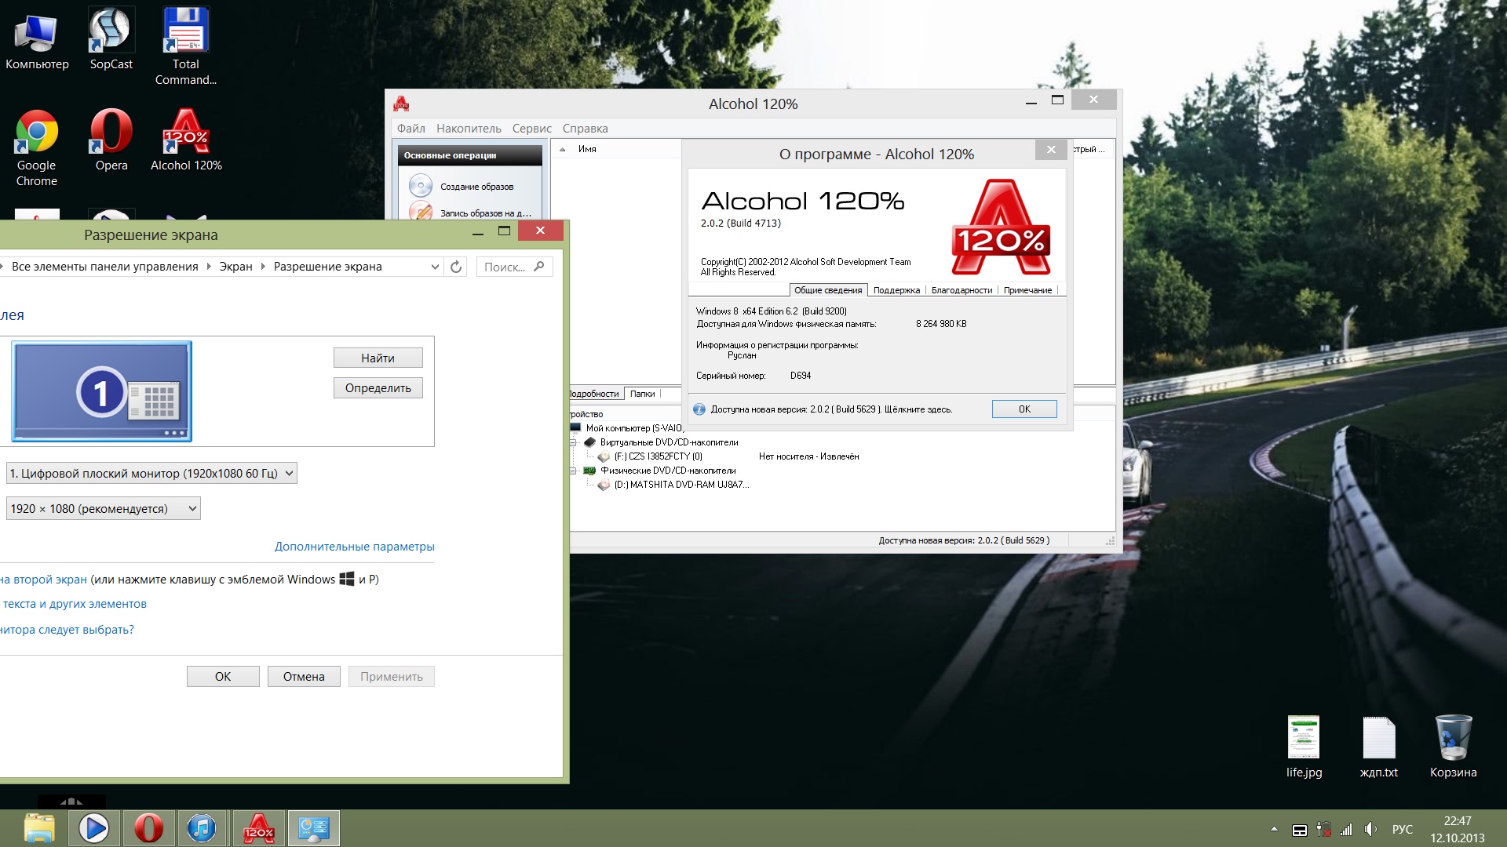Viewport: 1507px width, 847px height.
Task: Open iTunes from the taskbar
Action: [x=202, y=828]
